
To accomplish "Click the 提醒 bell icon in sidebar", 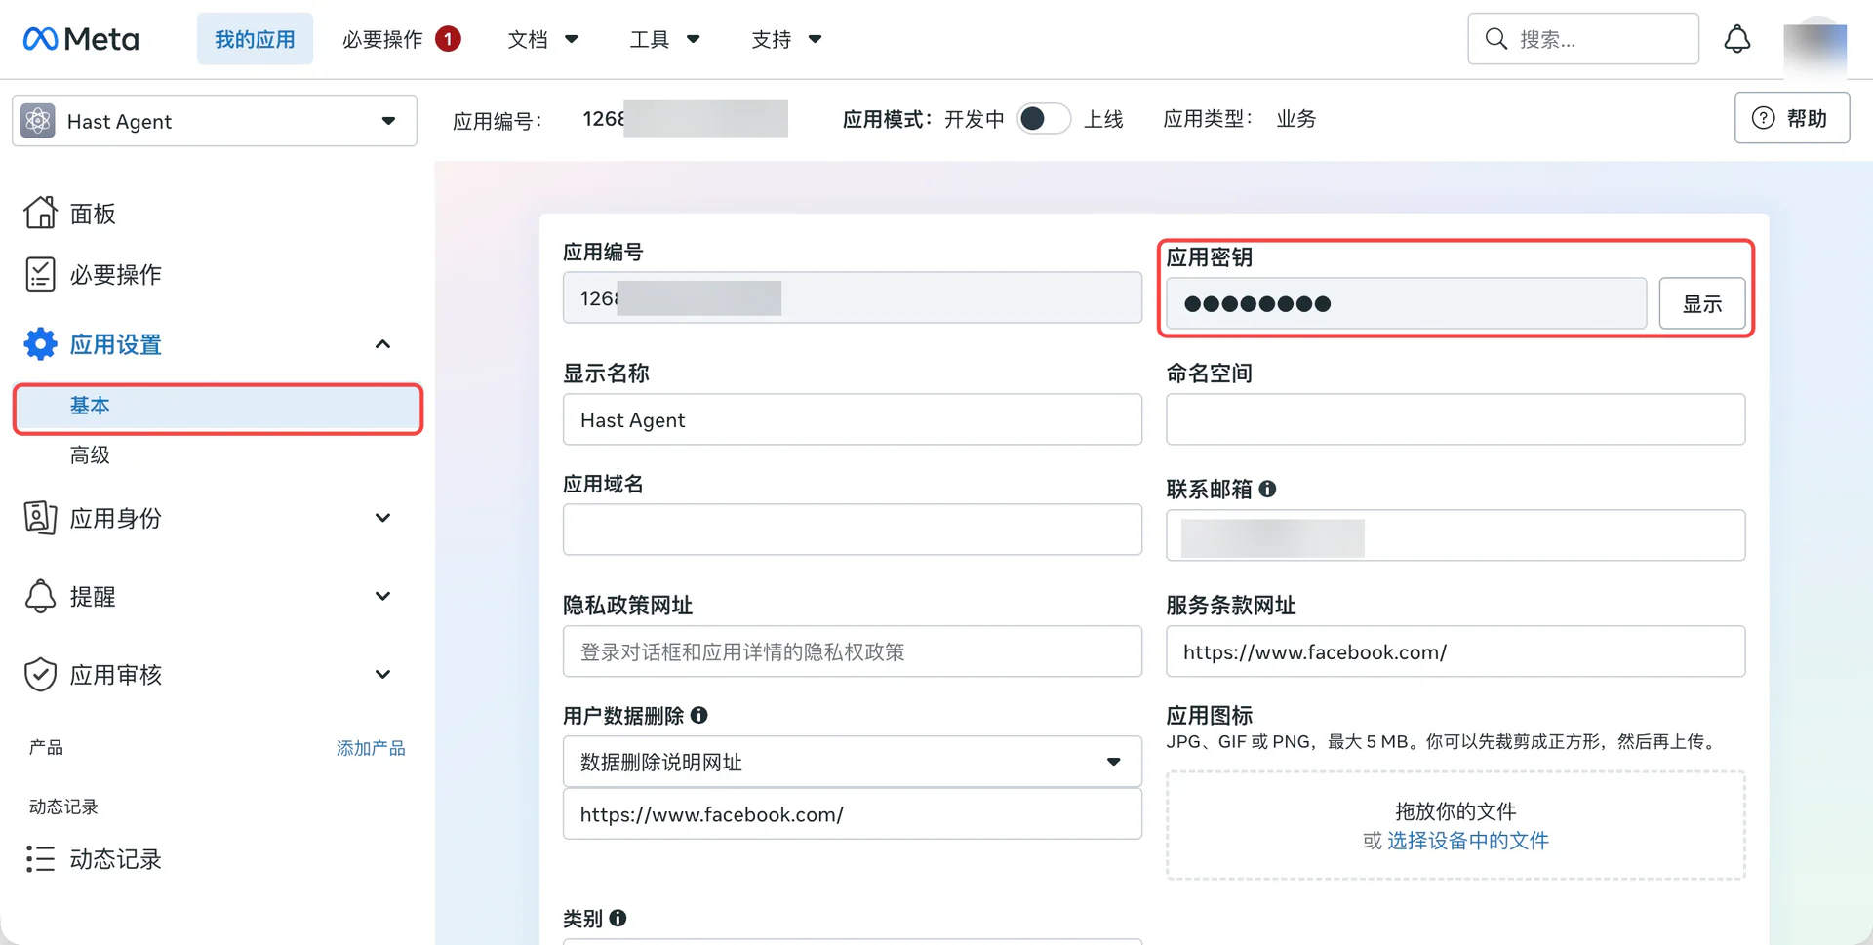I will pyautogui.click(x=40, y=596).
